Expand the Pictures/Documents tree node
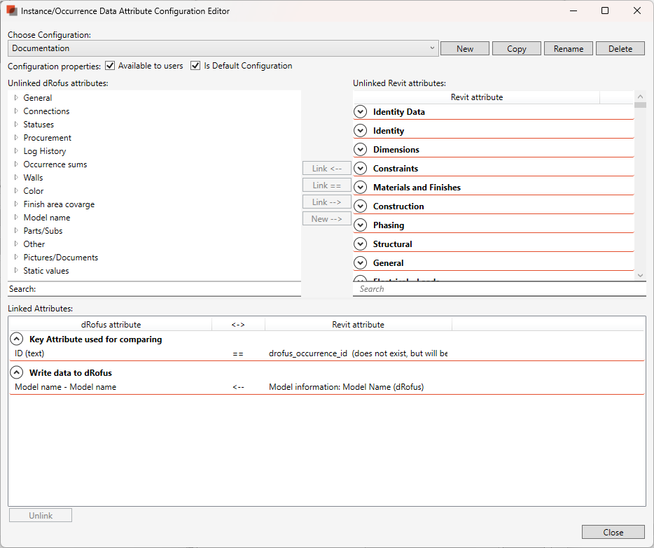The image size is (654, 548). (x=16, y=258)
